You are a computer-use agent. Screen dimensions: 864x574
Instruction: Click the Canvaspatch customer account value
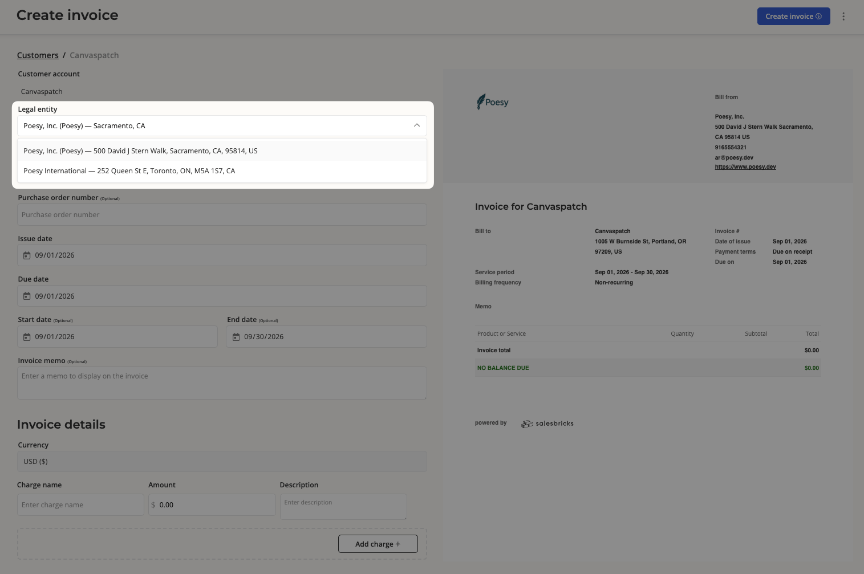[x=42, y=92]
